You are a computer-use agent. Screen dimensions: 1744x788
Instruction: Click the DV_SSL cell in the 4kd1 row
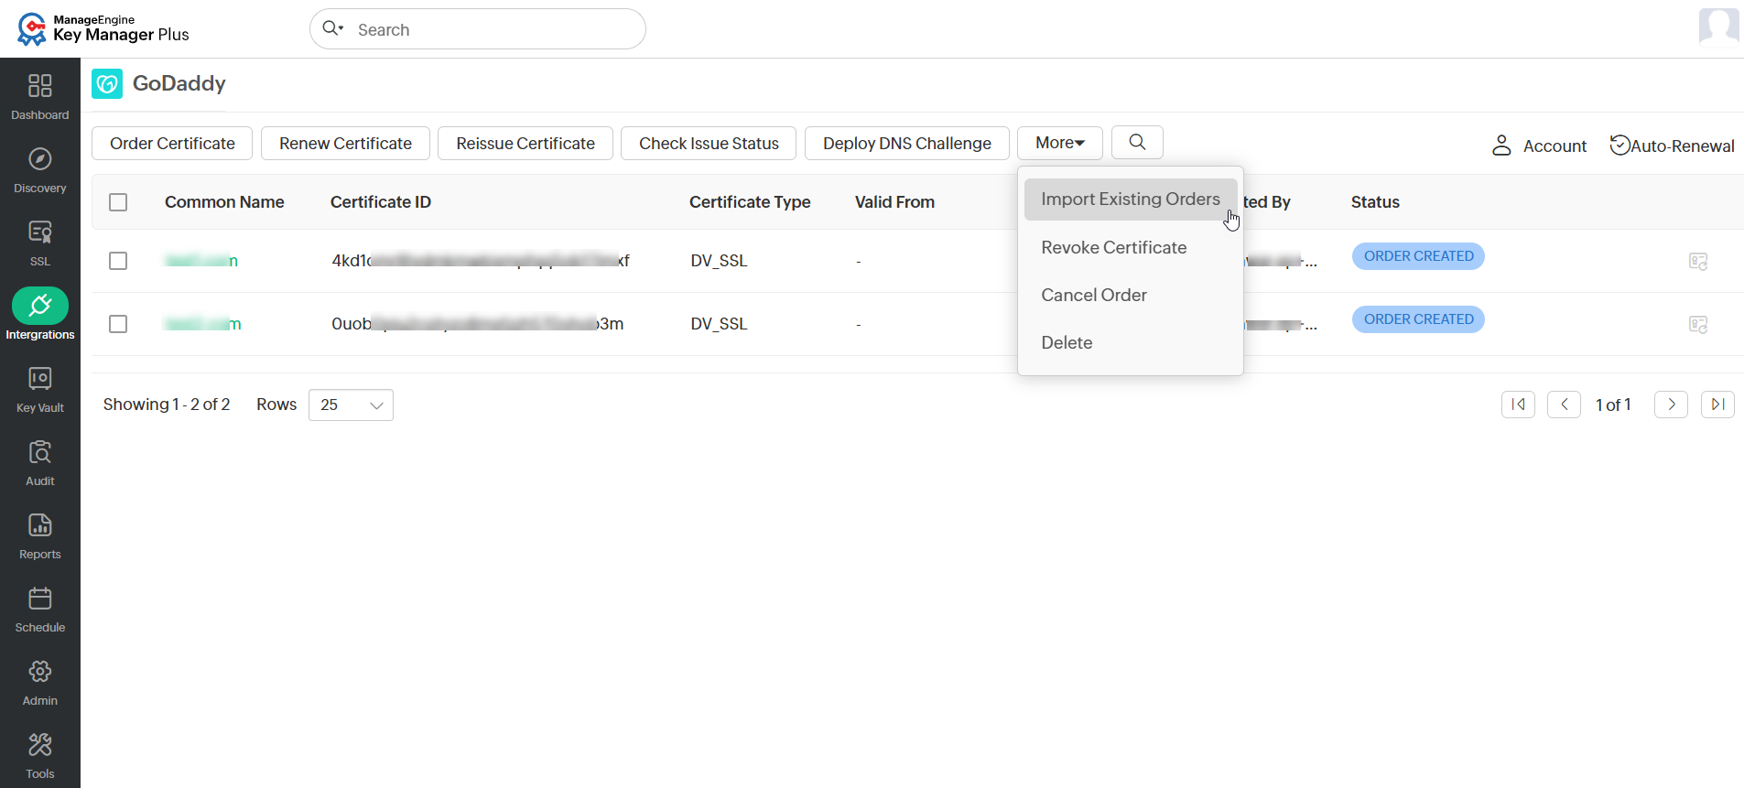tap(719, 261)
